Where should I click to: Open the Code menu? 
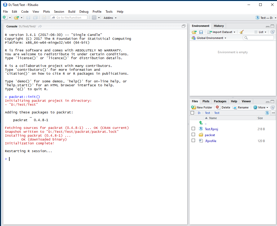click(x=25, y=11)
